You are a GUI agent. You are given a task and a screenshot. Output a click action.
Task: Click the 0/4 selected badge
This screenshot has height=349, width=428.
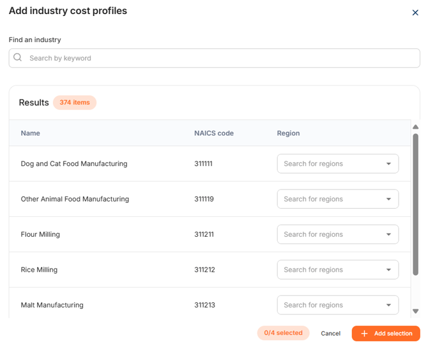[283, 333]
